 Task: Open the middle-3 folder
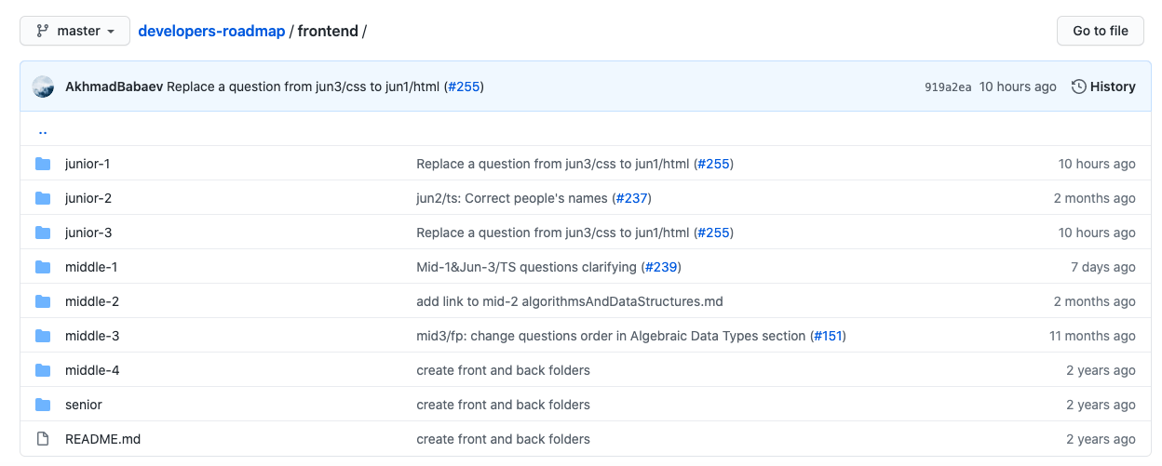pyautogui.click(x=92, y=336)
